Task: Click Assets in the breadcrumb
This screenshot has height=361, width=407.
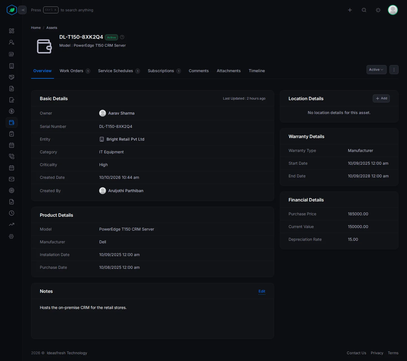Action: (x=52, y=28)
